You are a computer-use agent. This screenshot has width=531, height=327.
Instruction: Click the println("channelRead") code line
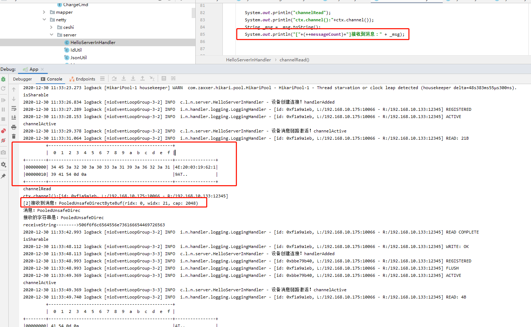288,13
